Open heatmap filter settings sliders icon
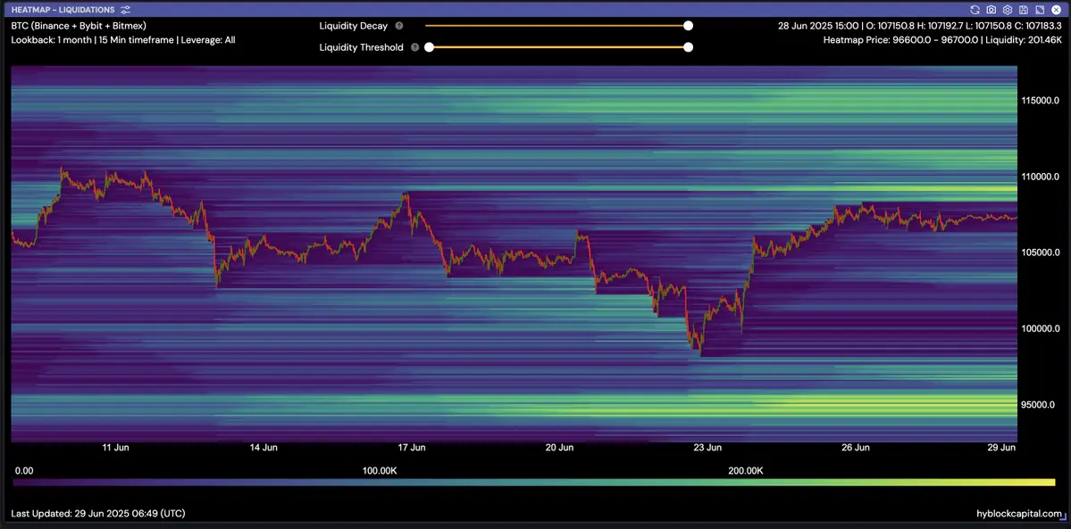 (125, 10)
